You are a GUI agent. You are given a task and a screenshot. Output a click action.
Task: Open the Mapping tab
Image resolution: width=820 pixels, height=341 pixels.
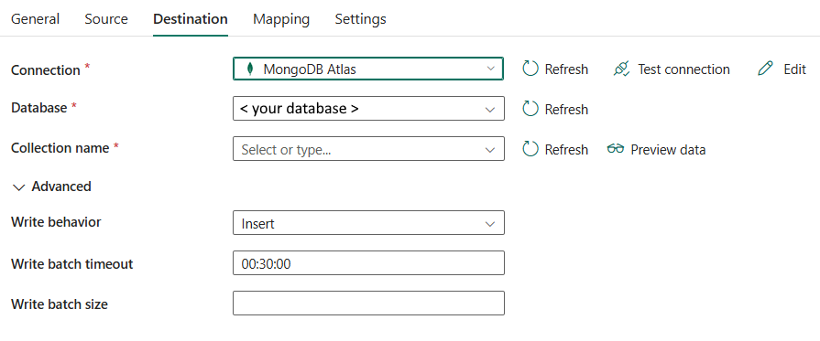point(281,19)
